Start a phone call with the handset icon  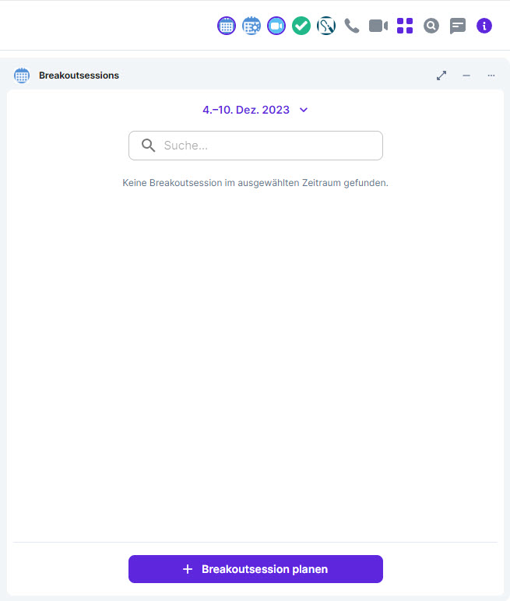[352, 26]
